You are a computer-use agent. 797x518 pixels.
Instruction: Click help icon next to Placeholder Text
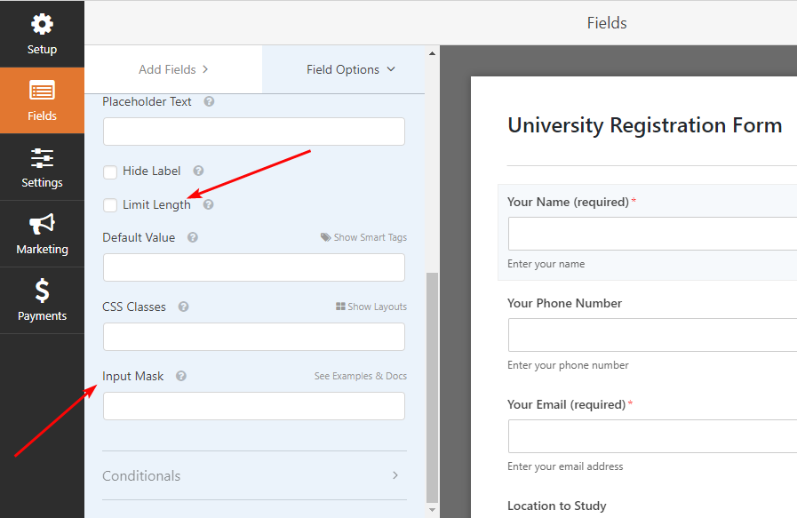209,101
